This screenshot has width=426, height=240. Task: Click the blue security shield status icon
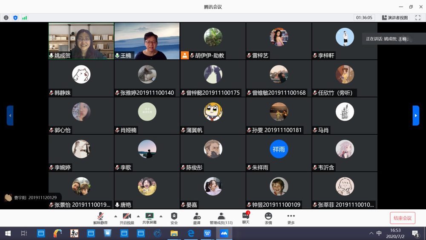click(x=15, y=18)
